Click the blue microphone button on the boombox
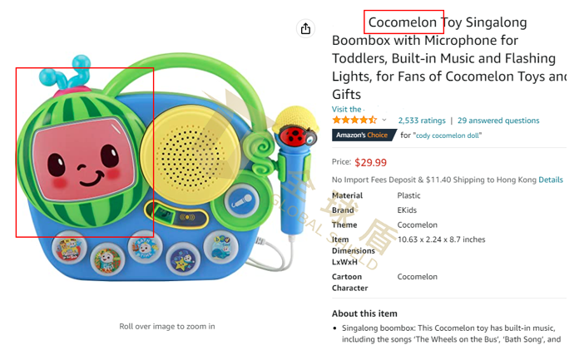 (x=242, y=200)
